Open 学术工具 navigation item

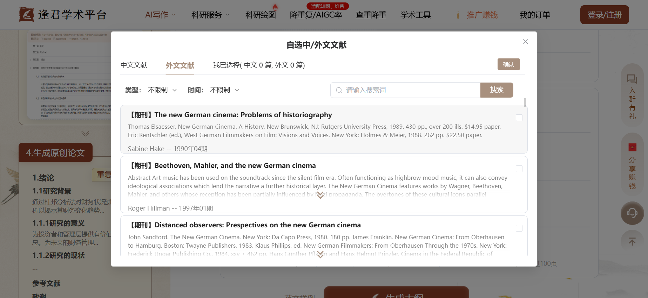coord(416,15)
